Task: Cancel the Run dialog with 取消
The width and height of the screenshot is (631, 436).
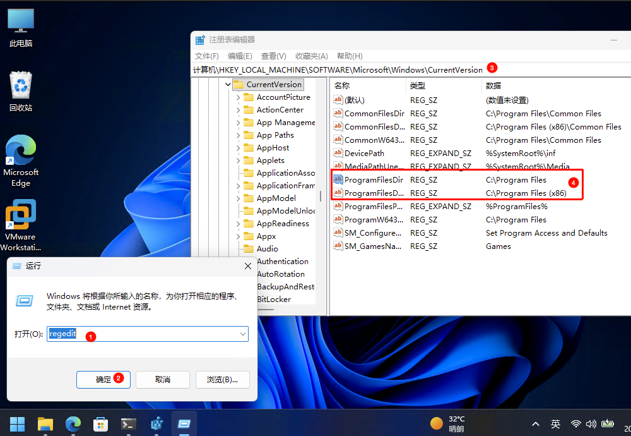Action: pos(163,380)
